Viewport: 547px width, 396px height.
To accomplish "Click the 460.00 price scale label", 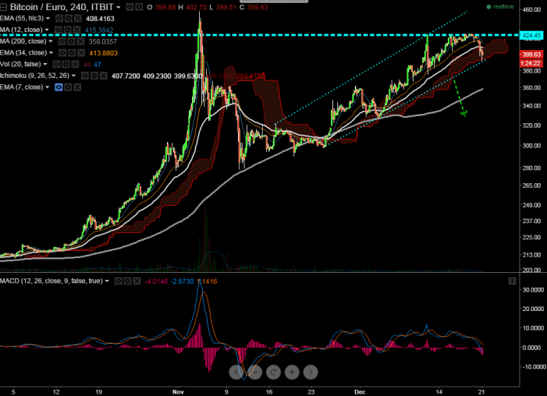I will 531,9.
